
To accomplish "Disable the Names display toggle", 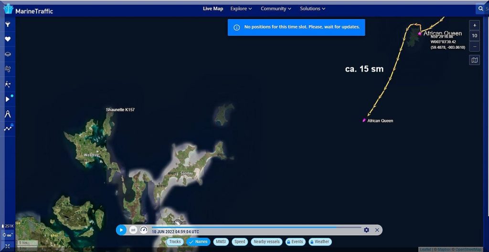I will (198, 242).
